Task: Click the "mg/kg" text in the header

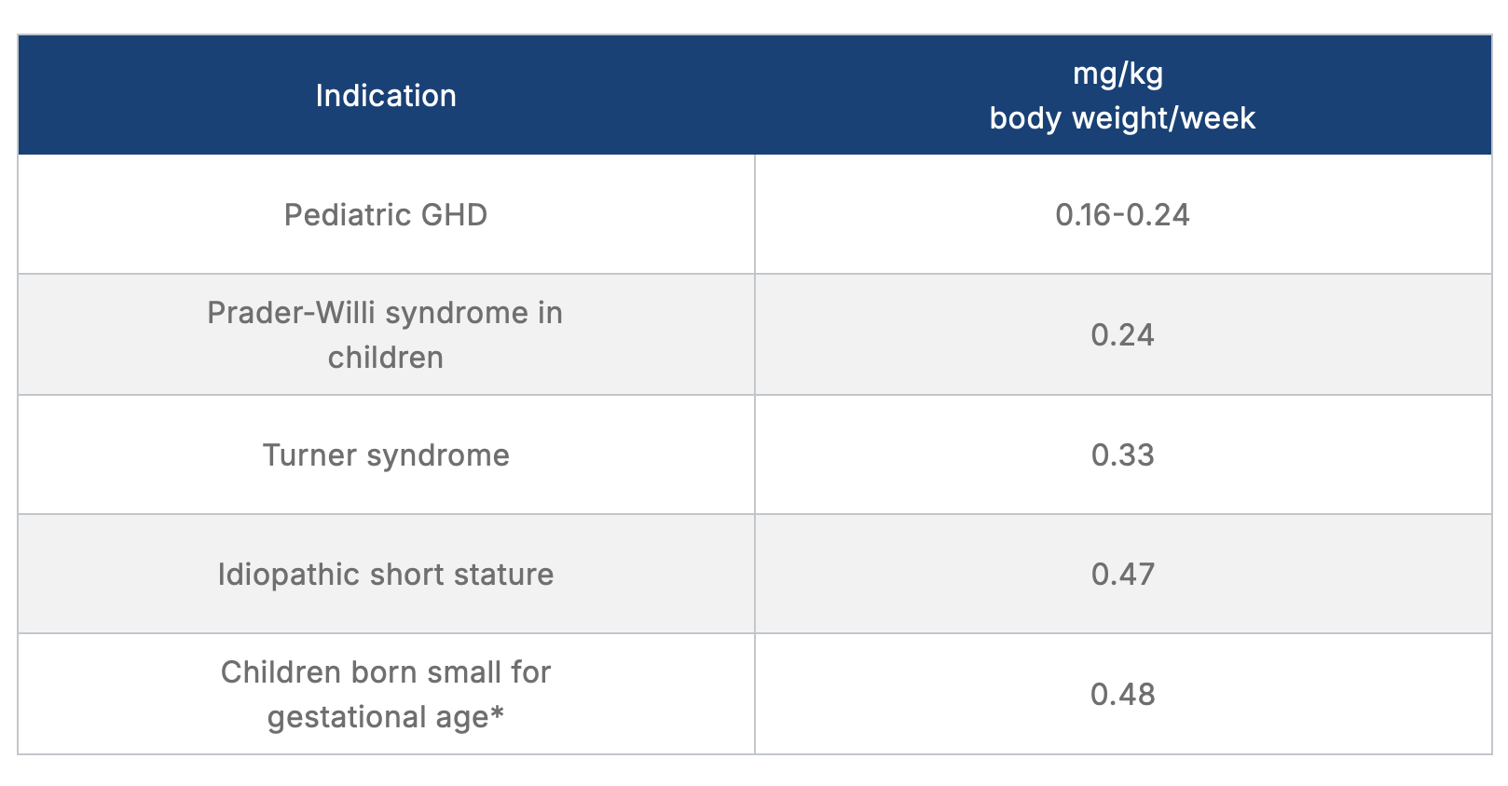Action: point(1117,74)
